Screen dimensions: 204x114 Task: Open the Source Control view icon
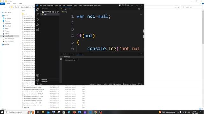tap(38, 20)
